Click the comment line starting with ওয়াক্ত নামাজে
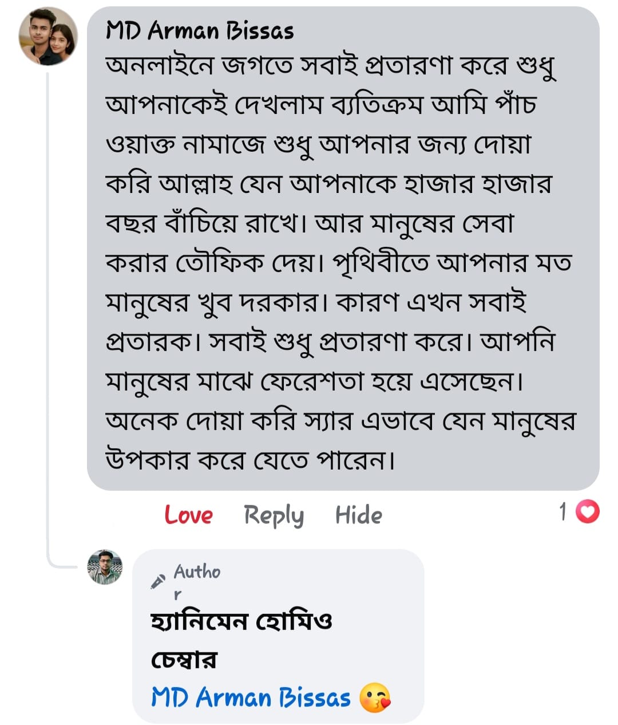This screenshot has width=618, height=725. pos(318,145)
